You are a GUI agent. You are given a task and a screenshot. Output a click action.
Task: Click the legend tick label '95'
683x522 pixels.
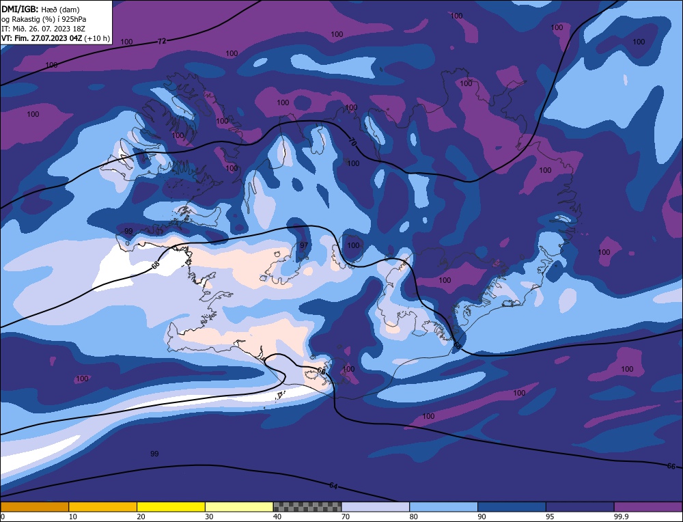[550, 517]
